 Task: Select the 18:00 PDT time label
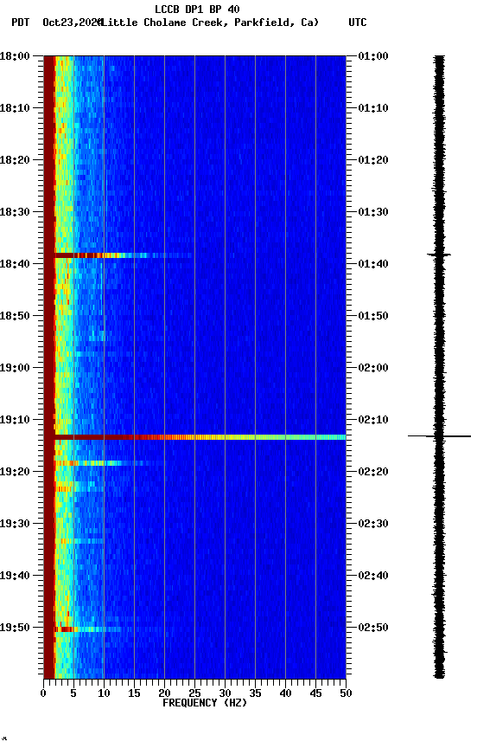15,56
